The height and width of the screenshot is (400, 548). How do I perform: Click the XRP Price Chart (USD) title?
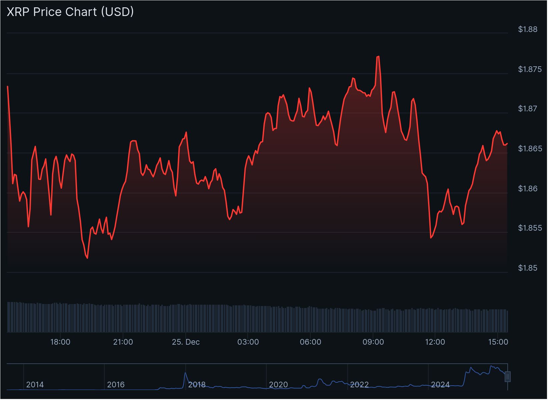click(x=70, y=12)
